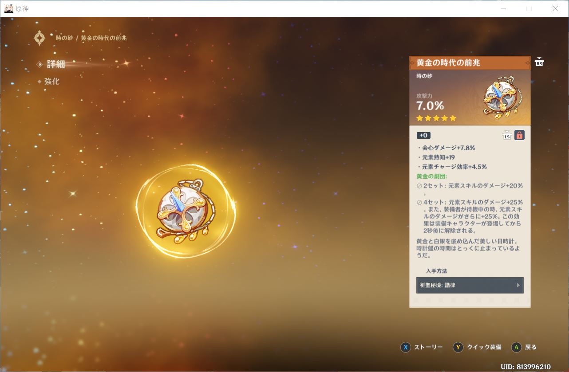Select クイック装備 at the bottom

pos(484,347)
